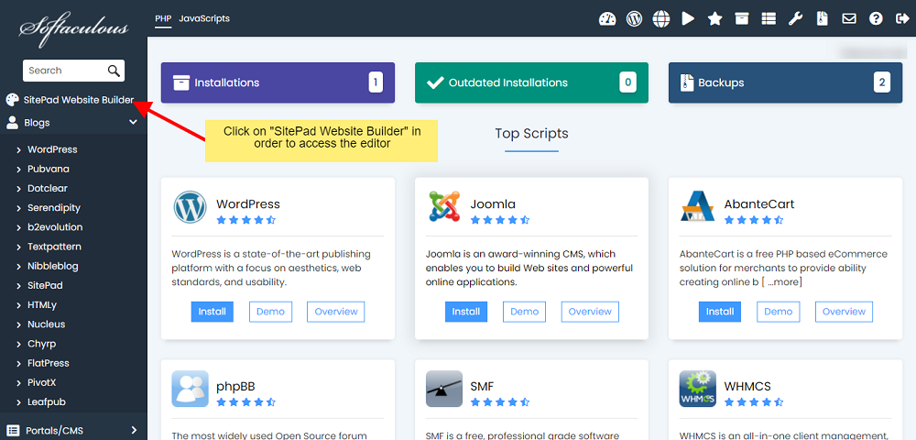
Task: Click the zipped file backups icon in toolbar
Action: [823, 18]
